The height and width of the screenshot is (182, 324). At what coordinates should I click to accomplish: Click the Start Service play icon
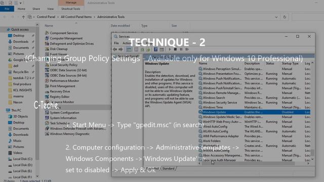[x=170, y=50]
